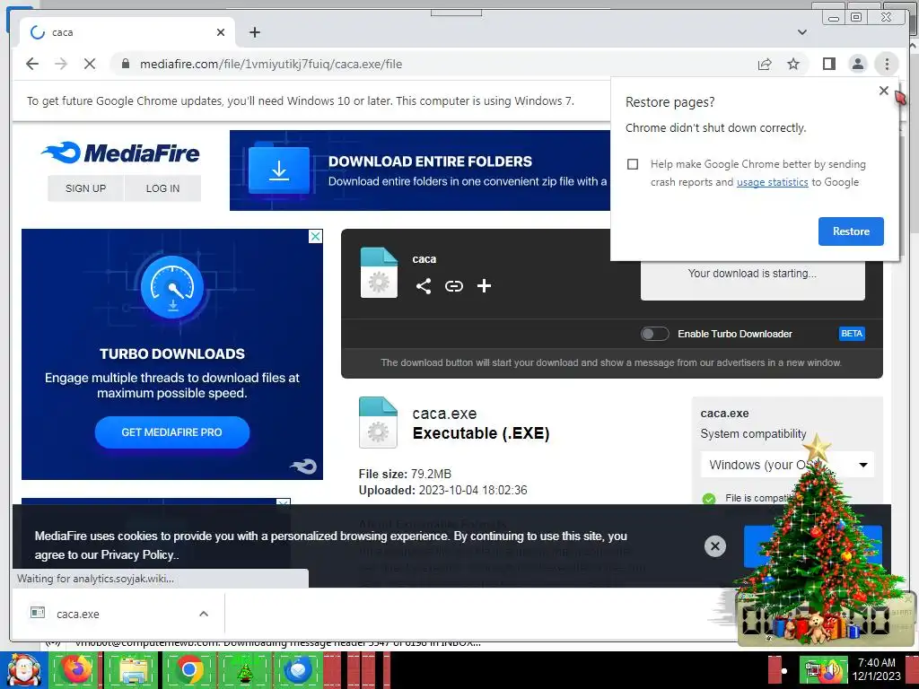Viewport: 919px width, 689px height.
Task: Stop loading the page with X button
Action: point(90,64)
